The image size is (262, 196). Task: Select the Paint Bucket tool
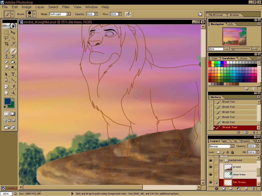click(x=13, y=62)
